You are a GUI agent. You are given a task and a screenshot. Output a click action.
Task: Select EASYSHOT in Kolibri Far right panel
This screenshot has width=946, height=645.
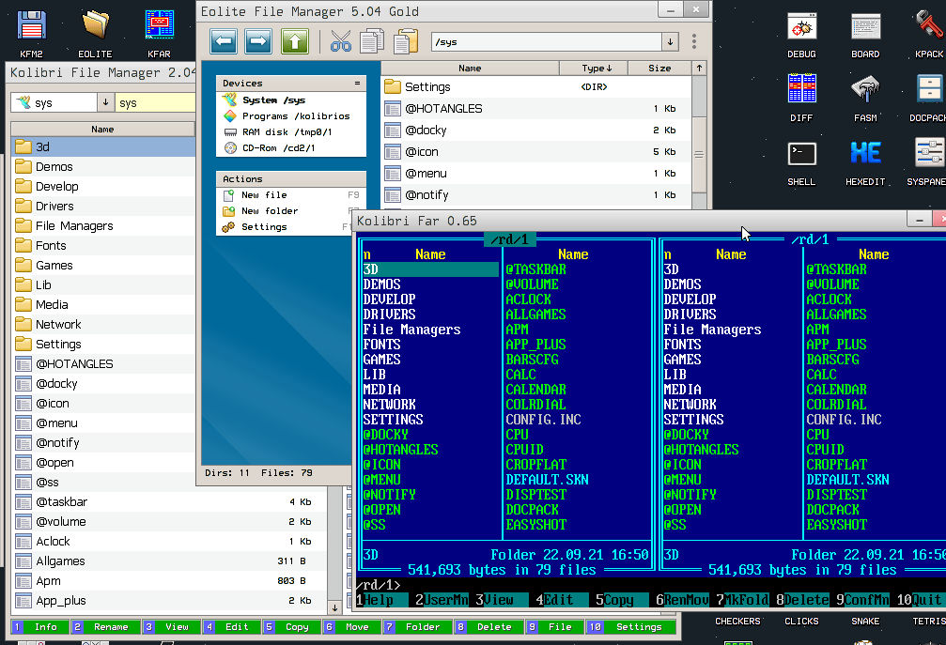click(836, 525)
